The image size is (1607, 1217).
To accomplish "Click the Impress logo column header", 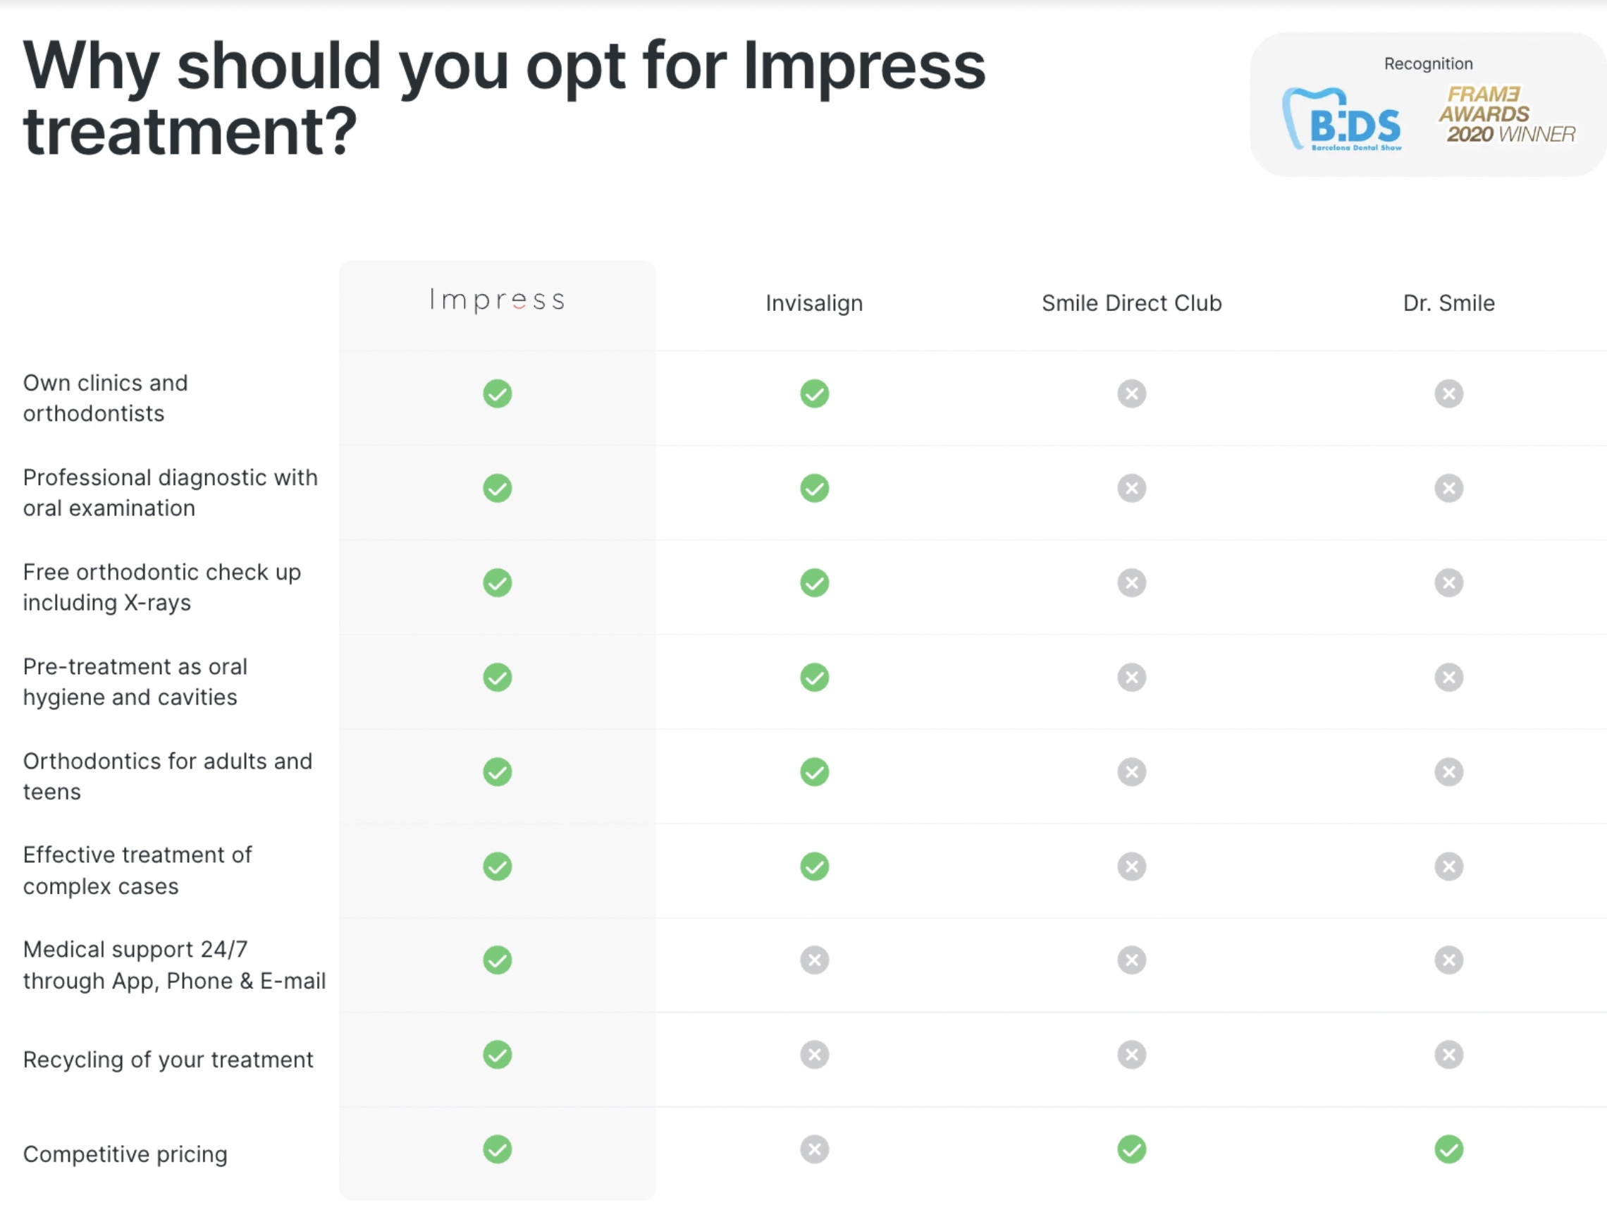I will (x=497, y=300).
